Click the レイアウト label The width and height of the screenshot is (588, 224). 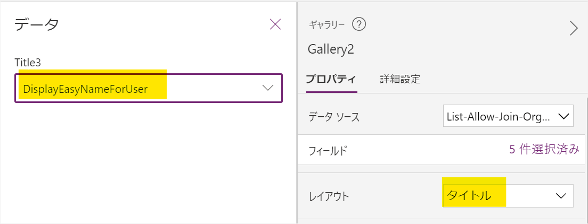[x=329, y=196]
